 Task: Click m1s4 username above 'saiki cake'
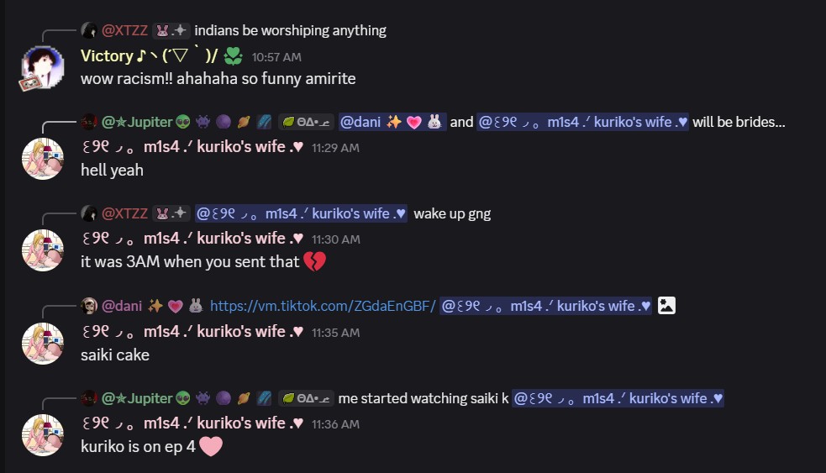pyautogui.click(x=192, y=331)
